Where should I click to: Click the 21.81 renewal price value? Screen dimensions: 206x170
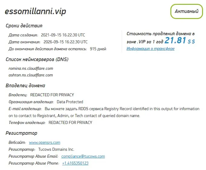coord(175,40)
